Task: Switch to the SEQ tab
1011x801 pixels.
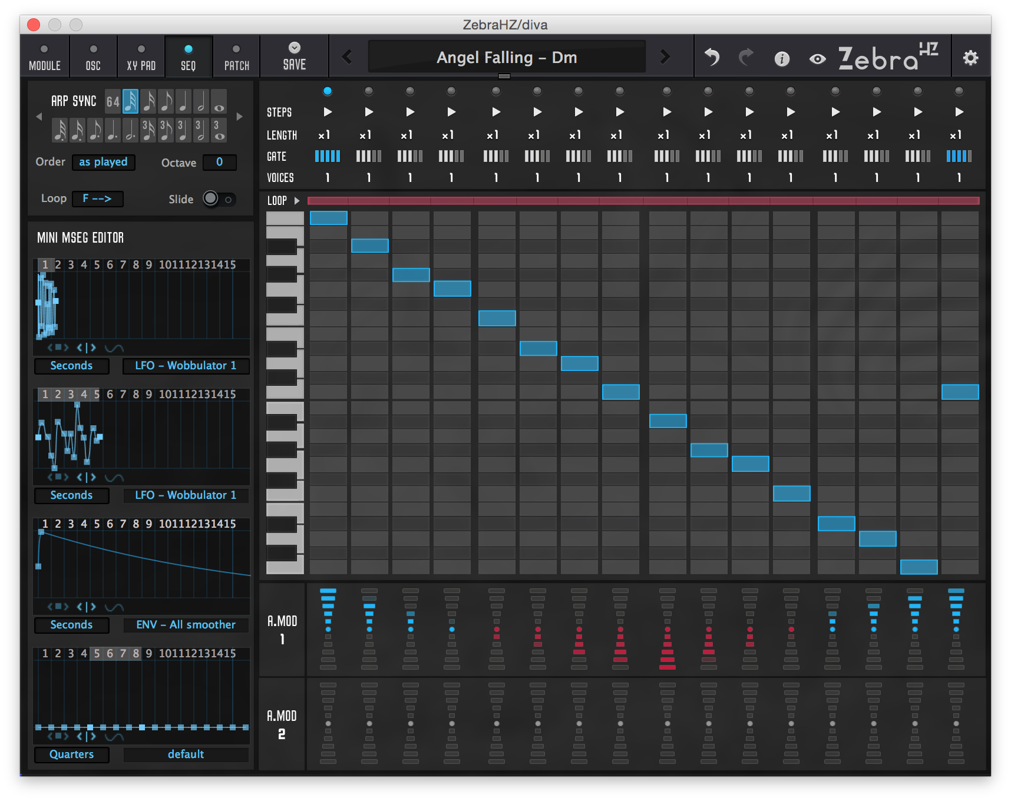Action: tap(189, 57)
